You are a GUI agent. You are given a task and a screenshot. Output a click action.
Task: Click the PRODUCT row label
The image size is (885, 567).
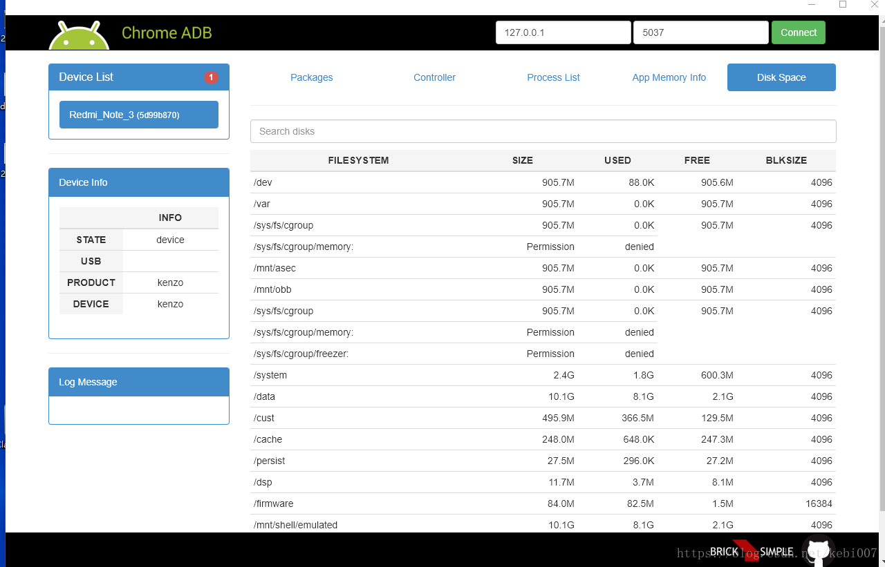tap(91, 282)
